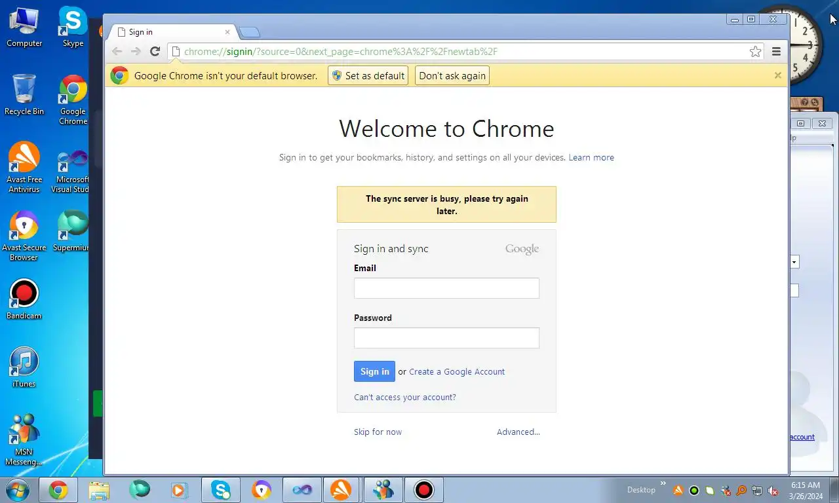This screenshot has height=503, width=839.
Task: Switch to Skype in the taskbar
Action: click(x=221, y=489)
